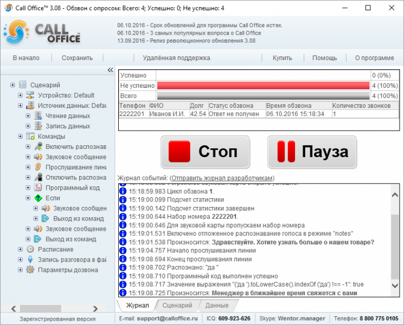Click the green Если question icon
Viewport: 404px width, 325px height.
38,198
